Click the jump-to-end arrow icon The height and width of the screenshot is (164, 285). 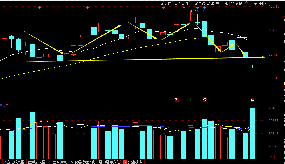pos(261,3)
